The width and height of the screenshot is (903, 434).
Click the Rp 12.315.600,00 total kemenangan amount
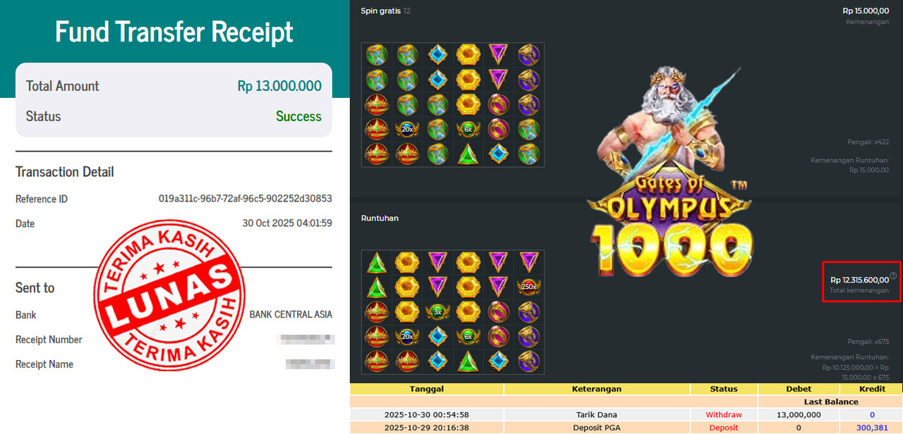pyautogui.click(x=859, y=280)
